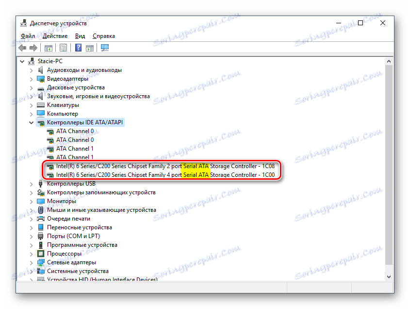Click the scan for hardware changes monitor icon

click(x=105, y=48)
